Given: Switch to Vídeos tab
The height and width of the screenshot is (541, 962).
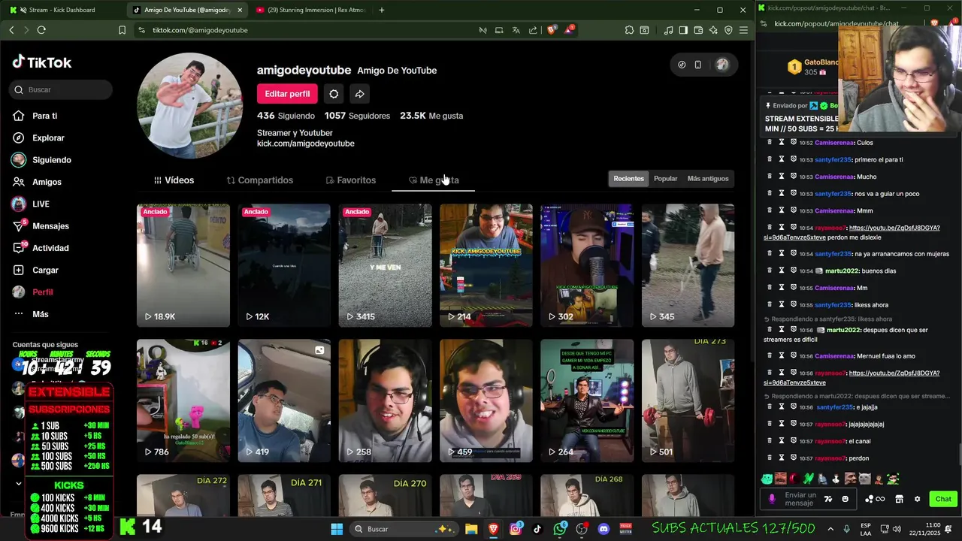Looking at the screenshot, I should click(174, 180).
